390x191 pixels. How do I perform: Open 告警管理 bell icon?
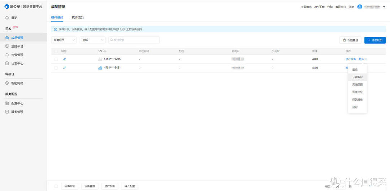(x=7, y=55)
